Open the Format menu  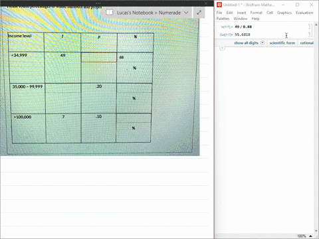click(257, 13)
